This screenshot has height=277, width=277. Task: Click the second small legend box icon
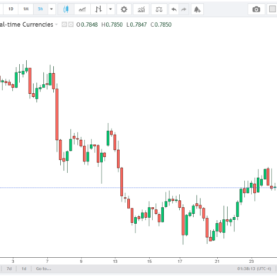point(71,25)
